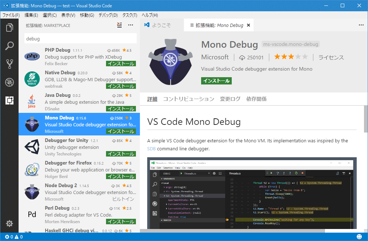Close the Mono Debug extension tab
Screen dimensions: 368x241
tap(248, 25)
